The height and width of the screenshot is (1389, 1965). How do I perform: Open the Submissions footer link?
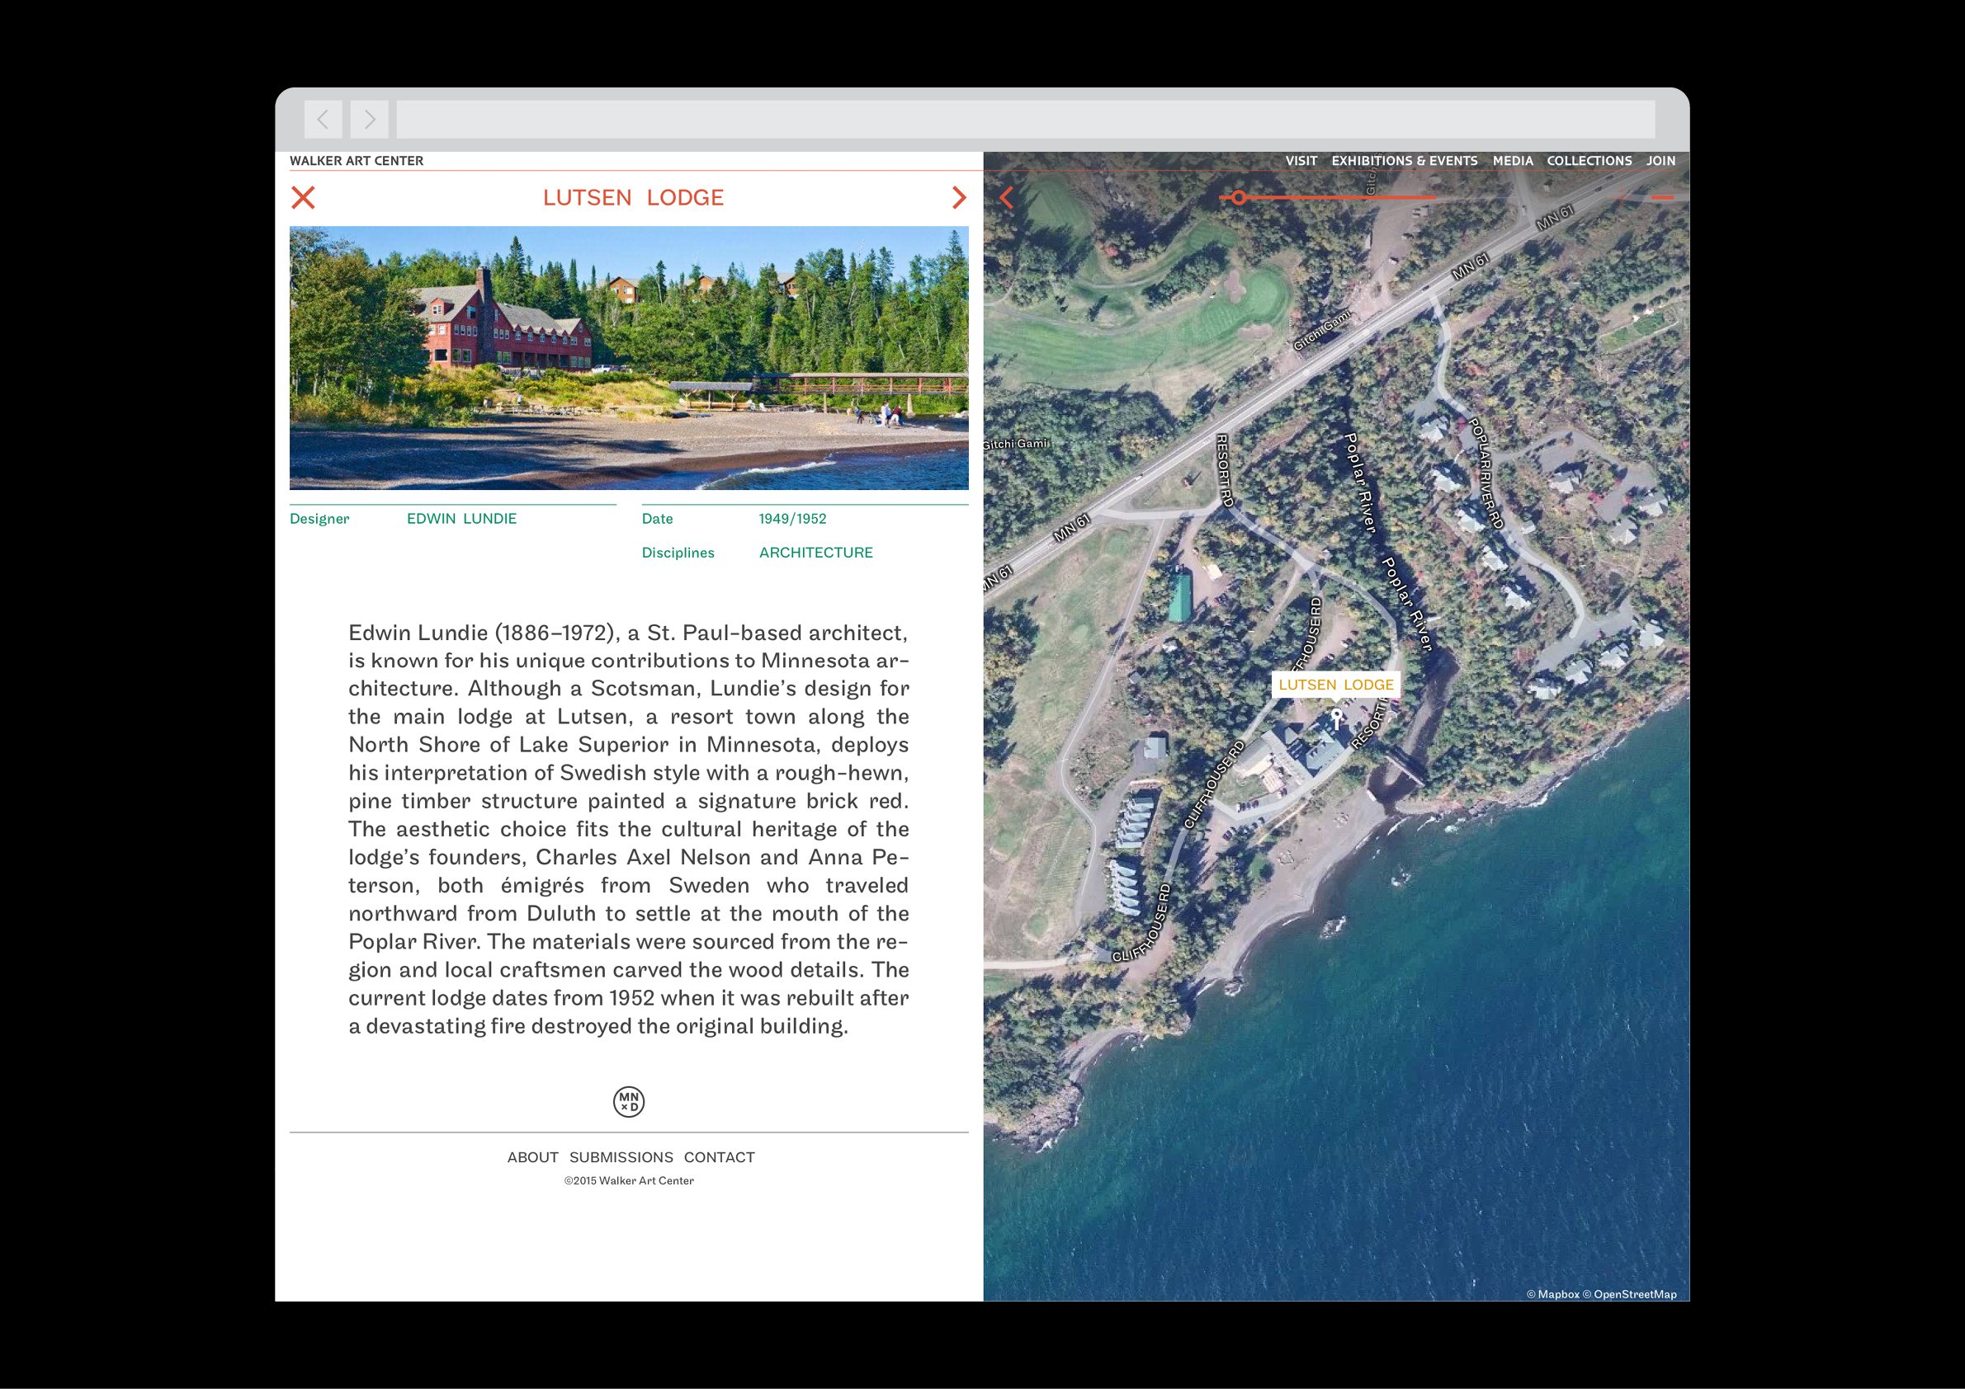coord(621,1157)
